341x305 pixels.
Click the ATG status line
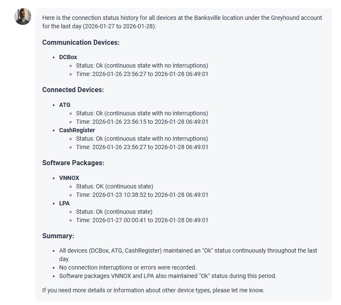(142, 113)
